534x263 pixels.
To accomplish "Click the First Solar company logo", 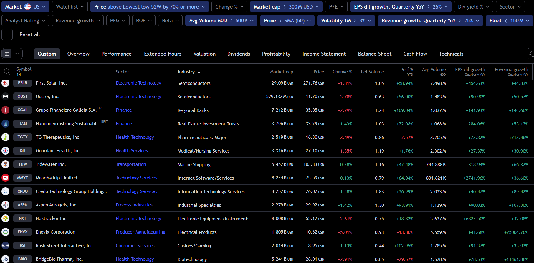I will coord(5,83).
